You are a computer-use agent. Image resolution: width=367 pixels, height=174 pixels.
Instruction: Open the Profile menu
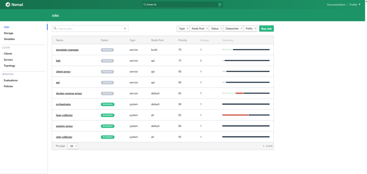coord(355,5)
